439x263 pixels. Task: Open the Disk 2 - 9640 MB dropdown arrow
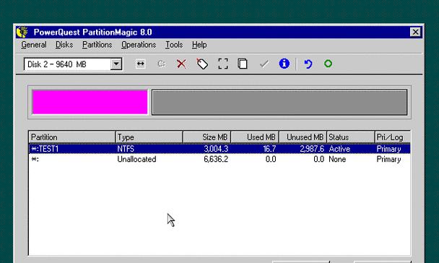tap(116, 64)
